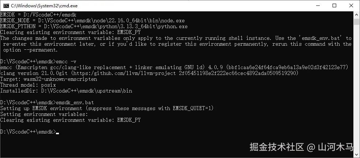The image size is (360, 158).
Task: Maximize the cmd.exe window
Action: [x=334, y=5]
